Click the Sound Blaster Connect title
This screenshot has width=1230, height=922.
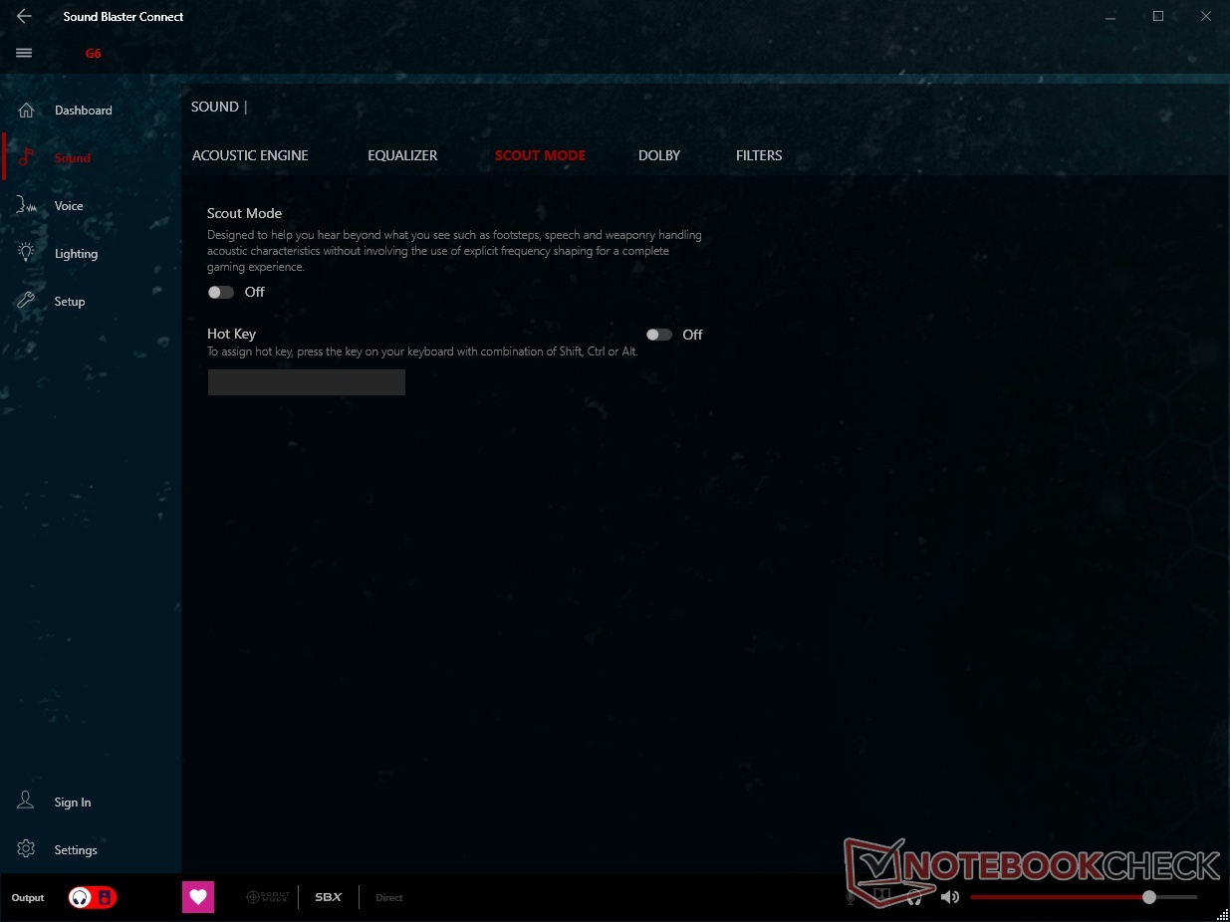click(x=123, y=17)
